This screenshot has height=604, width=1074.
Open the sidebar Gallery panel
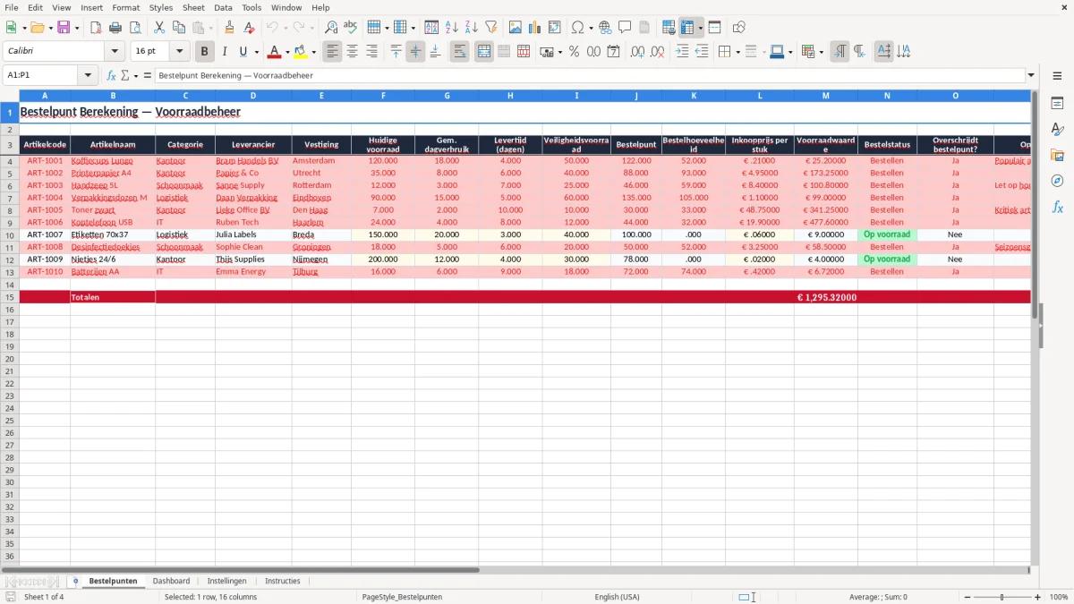coord(1057,155)
